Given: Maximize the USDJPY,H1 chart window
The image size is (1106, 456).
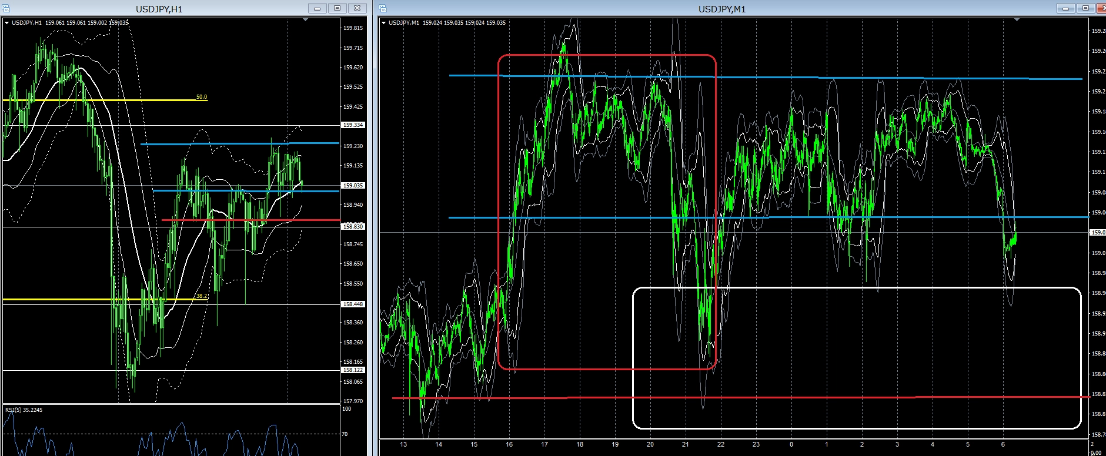Looking at the screenshot, I should click(x=338, y=8).
